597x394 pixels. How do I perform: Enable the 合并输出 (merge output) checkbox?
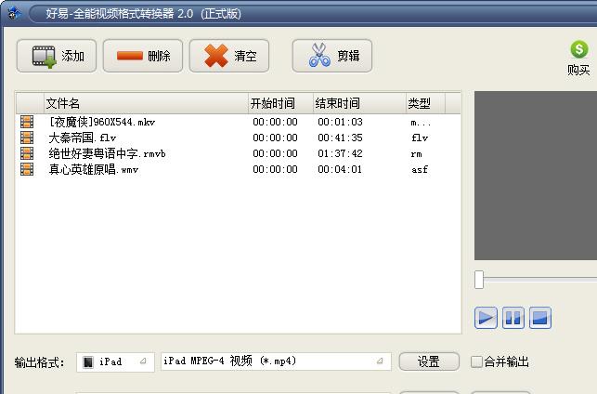[477, 361]
